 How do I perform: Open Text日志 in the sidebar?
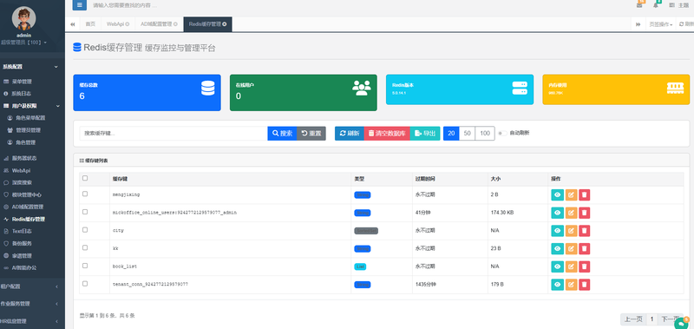22,231
